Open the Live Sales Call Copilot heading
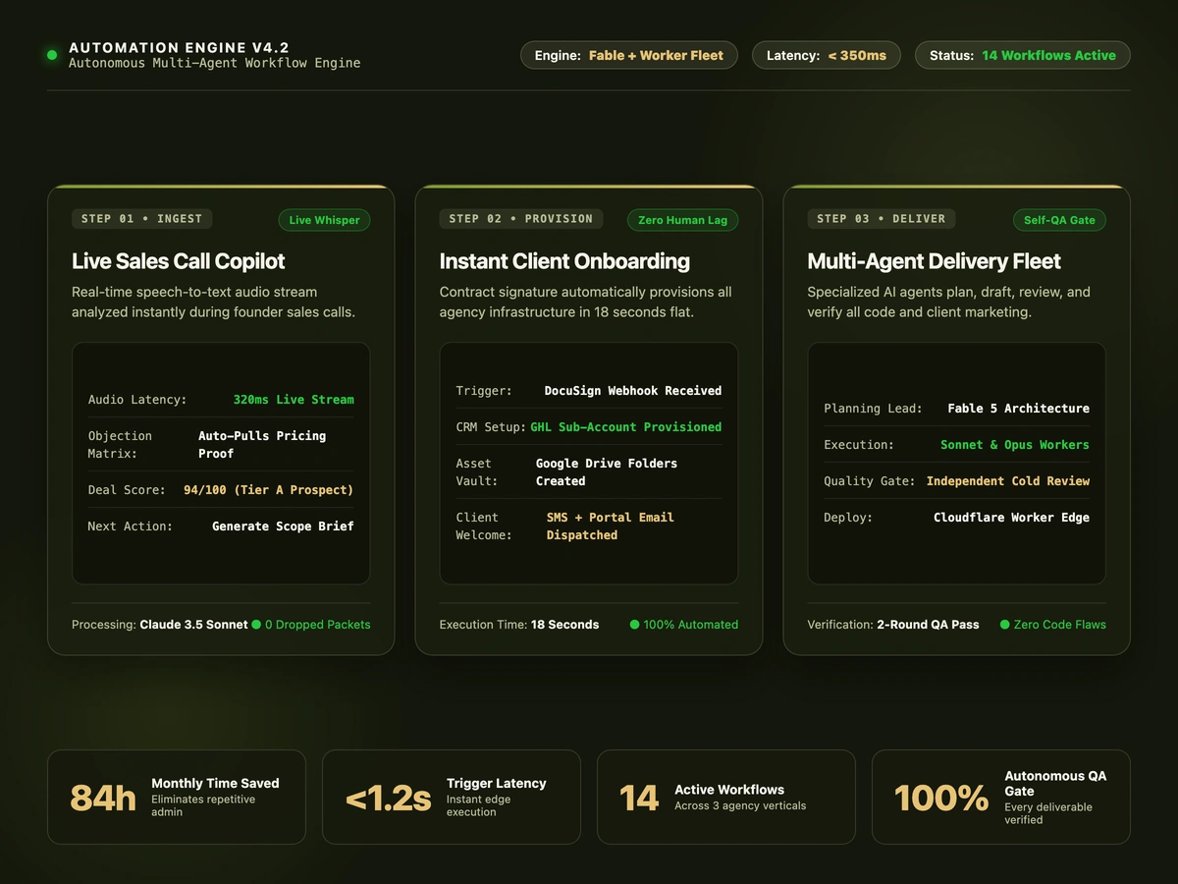1178x884 pixels. coord(179,261)
